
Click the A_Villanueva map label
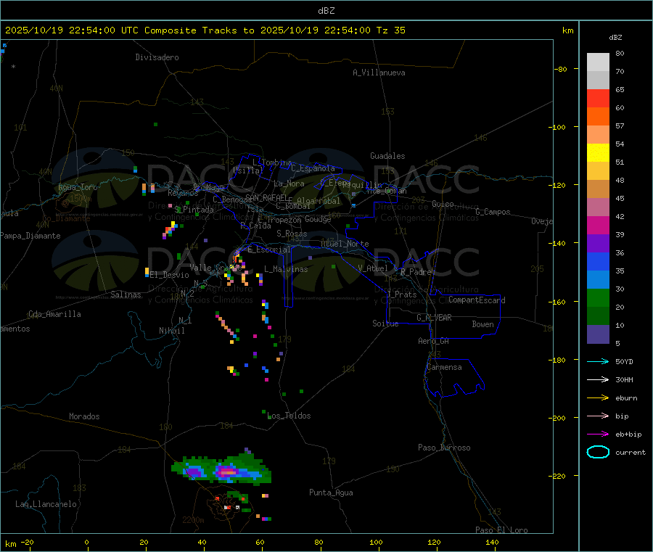379,73
